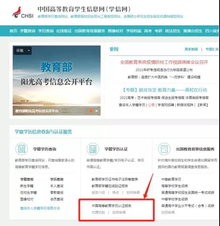Click 中等学校学生成绩 link
Screen dimensions: 220x226
point(174,199)
